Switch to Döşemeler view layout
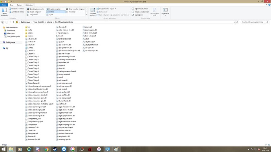Viewport: 271px width, 152px height. click(x=32, y=15)
